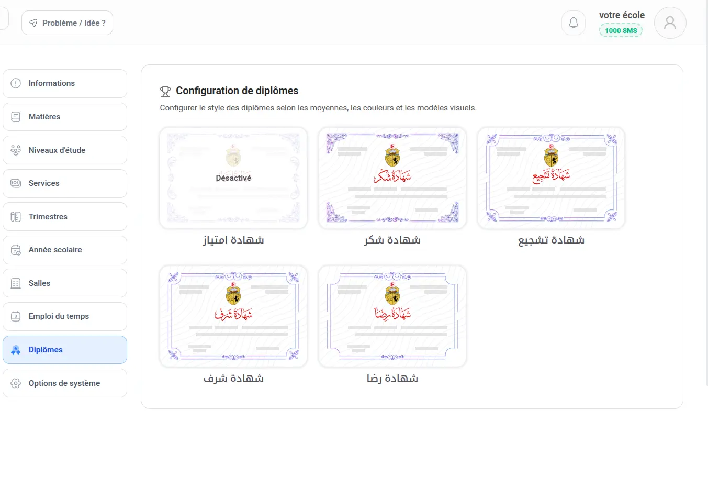Click the Matières book icon
708x487 pixels.
[x=16, y=117]
